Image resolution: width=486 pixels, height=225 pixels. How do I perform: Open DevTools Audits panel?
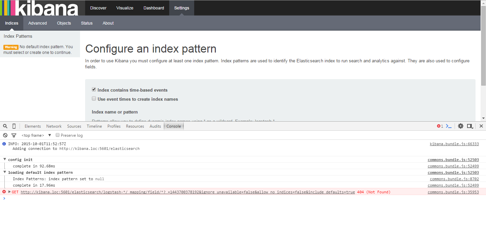point(155,126)
